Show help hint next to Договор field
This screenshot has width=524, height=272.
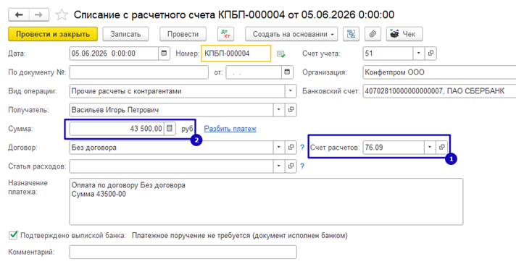point(302,148)
